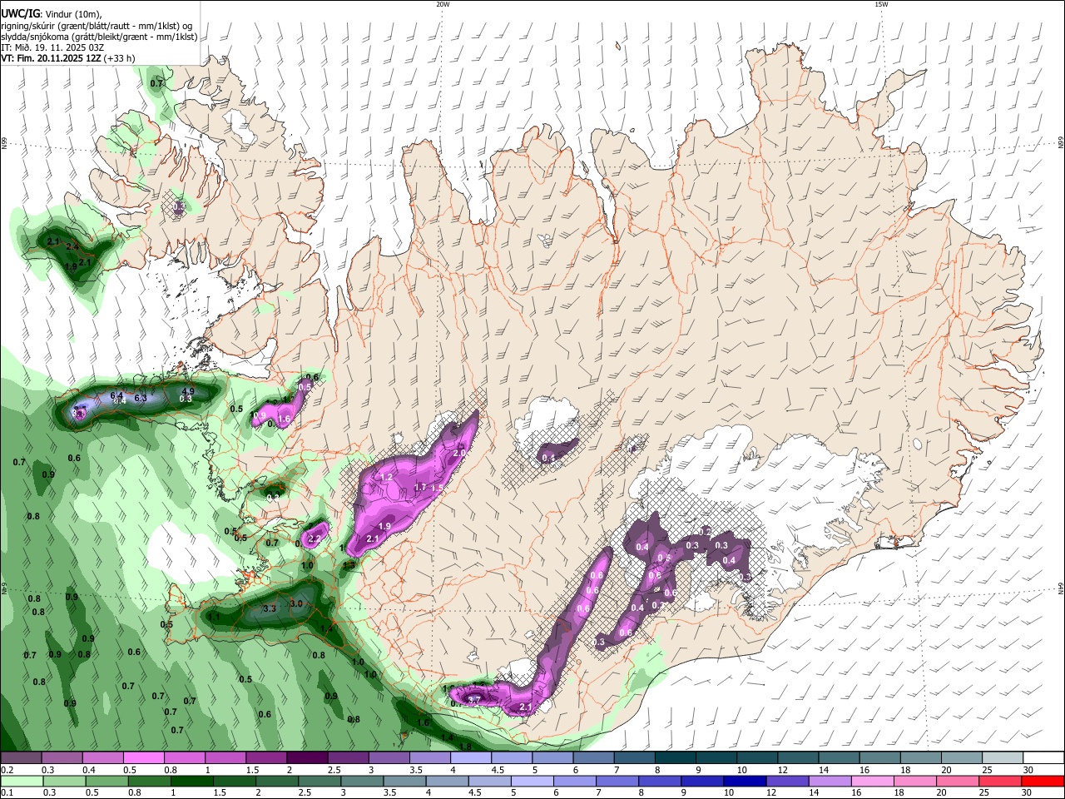
Task: Select the "1.7" snow value on the map
Action: (x=420, y=487)
